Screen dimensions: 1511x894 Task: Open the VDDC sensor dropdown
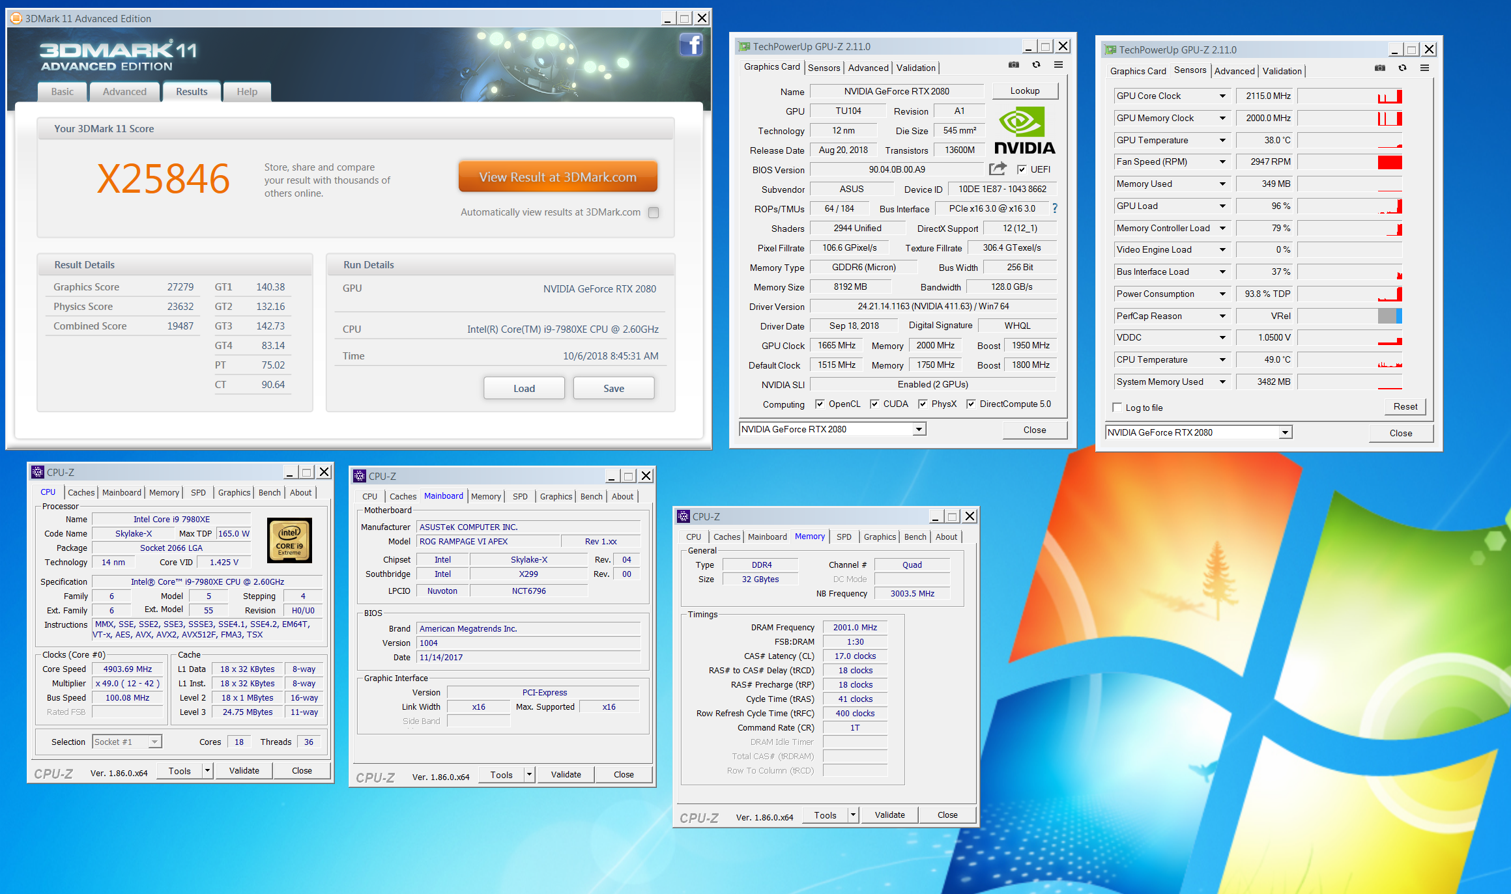point(1222,337)
